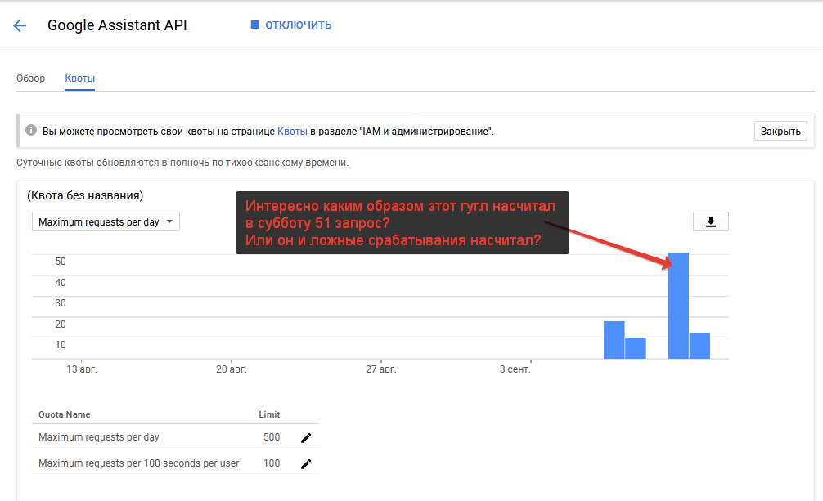The width and height of the screenshot is (823, 501).
Task: Click the Limit column header
Action: [269, 414]
